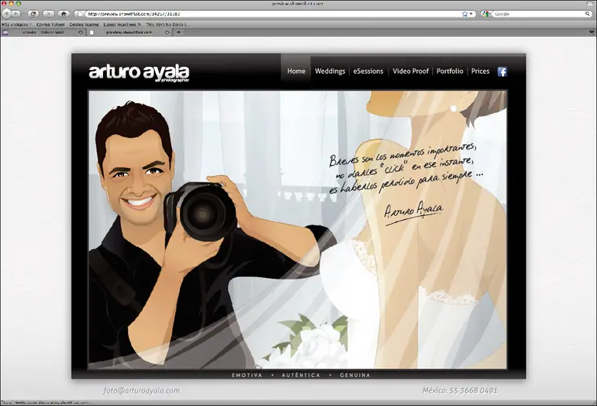This screenshot has height=406, width=597.
Task: Open the Prices page
Action: 480,71
